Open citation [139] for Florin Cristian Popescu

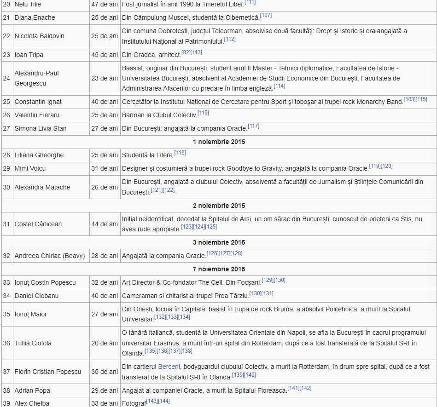(238, 375)
